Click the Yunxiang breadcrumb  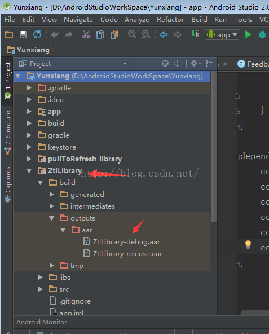29,50
